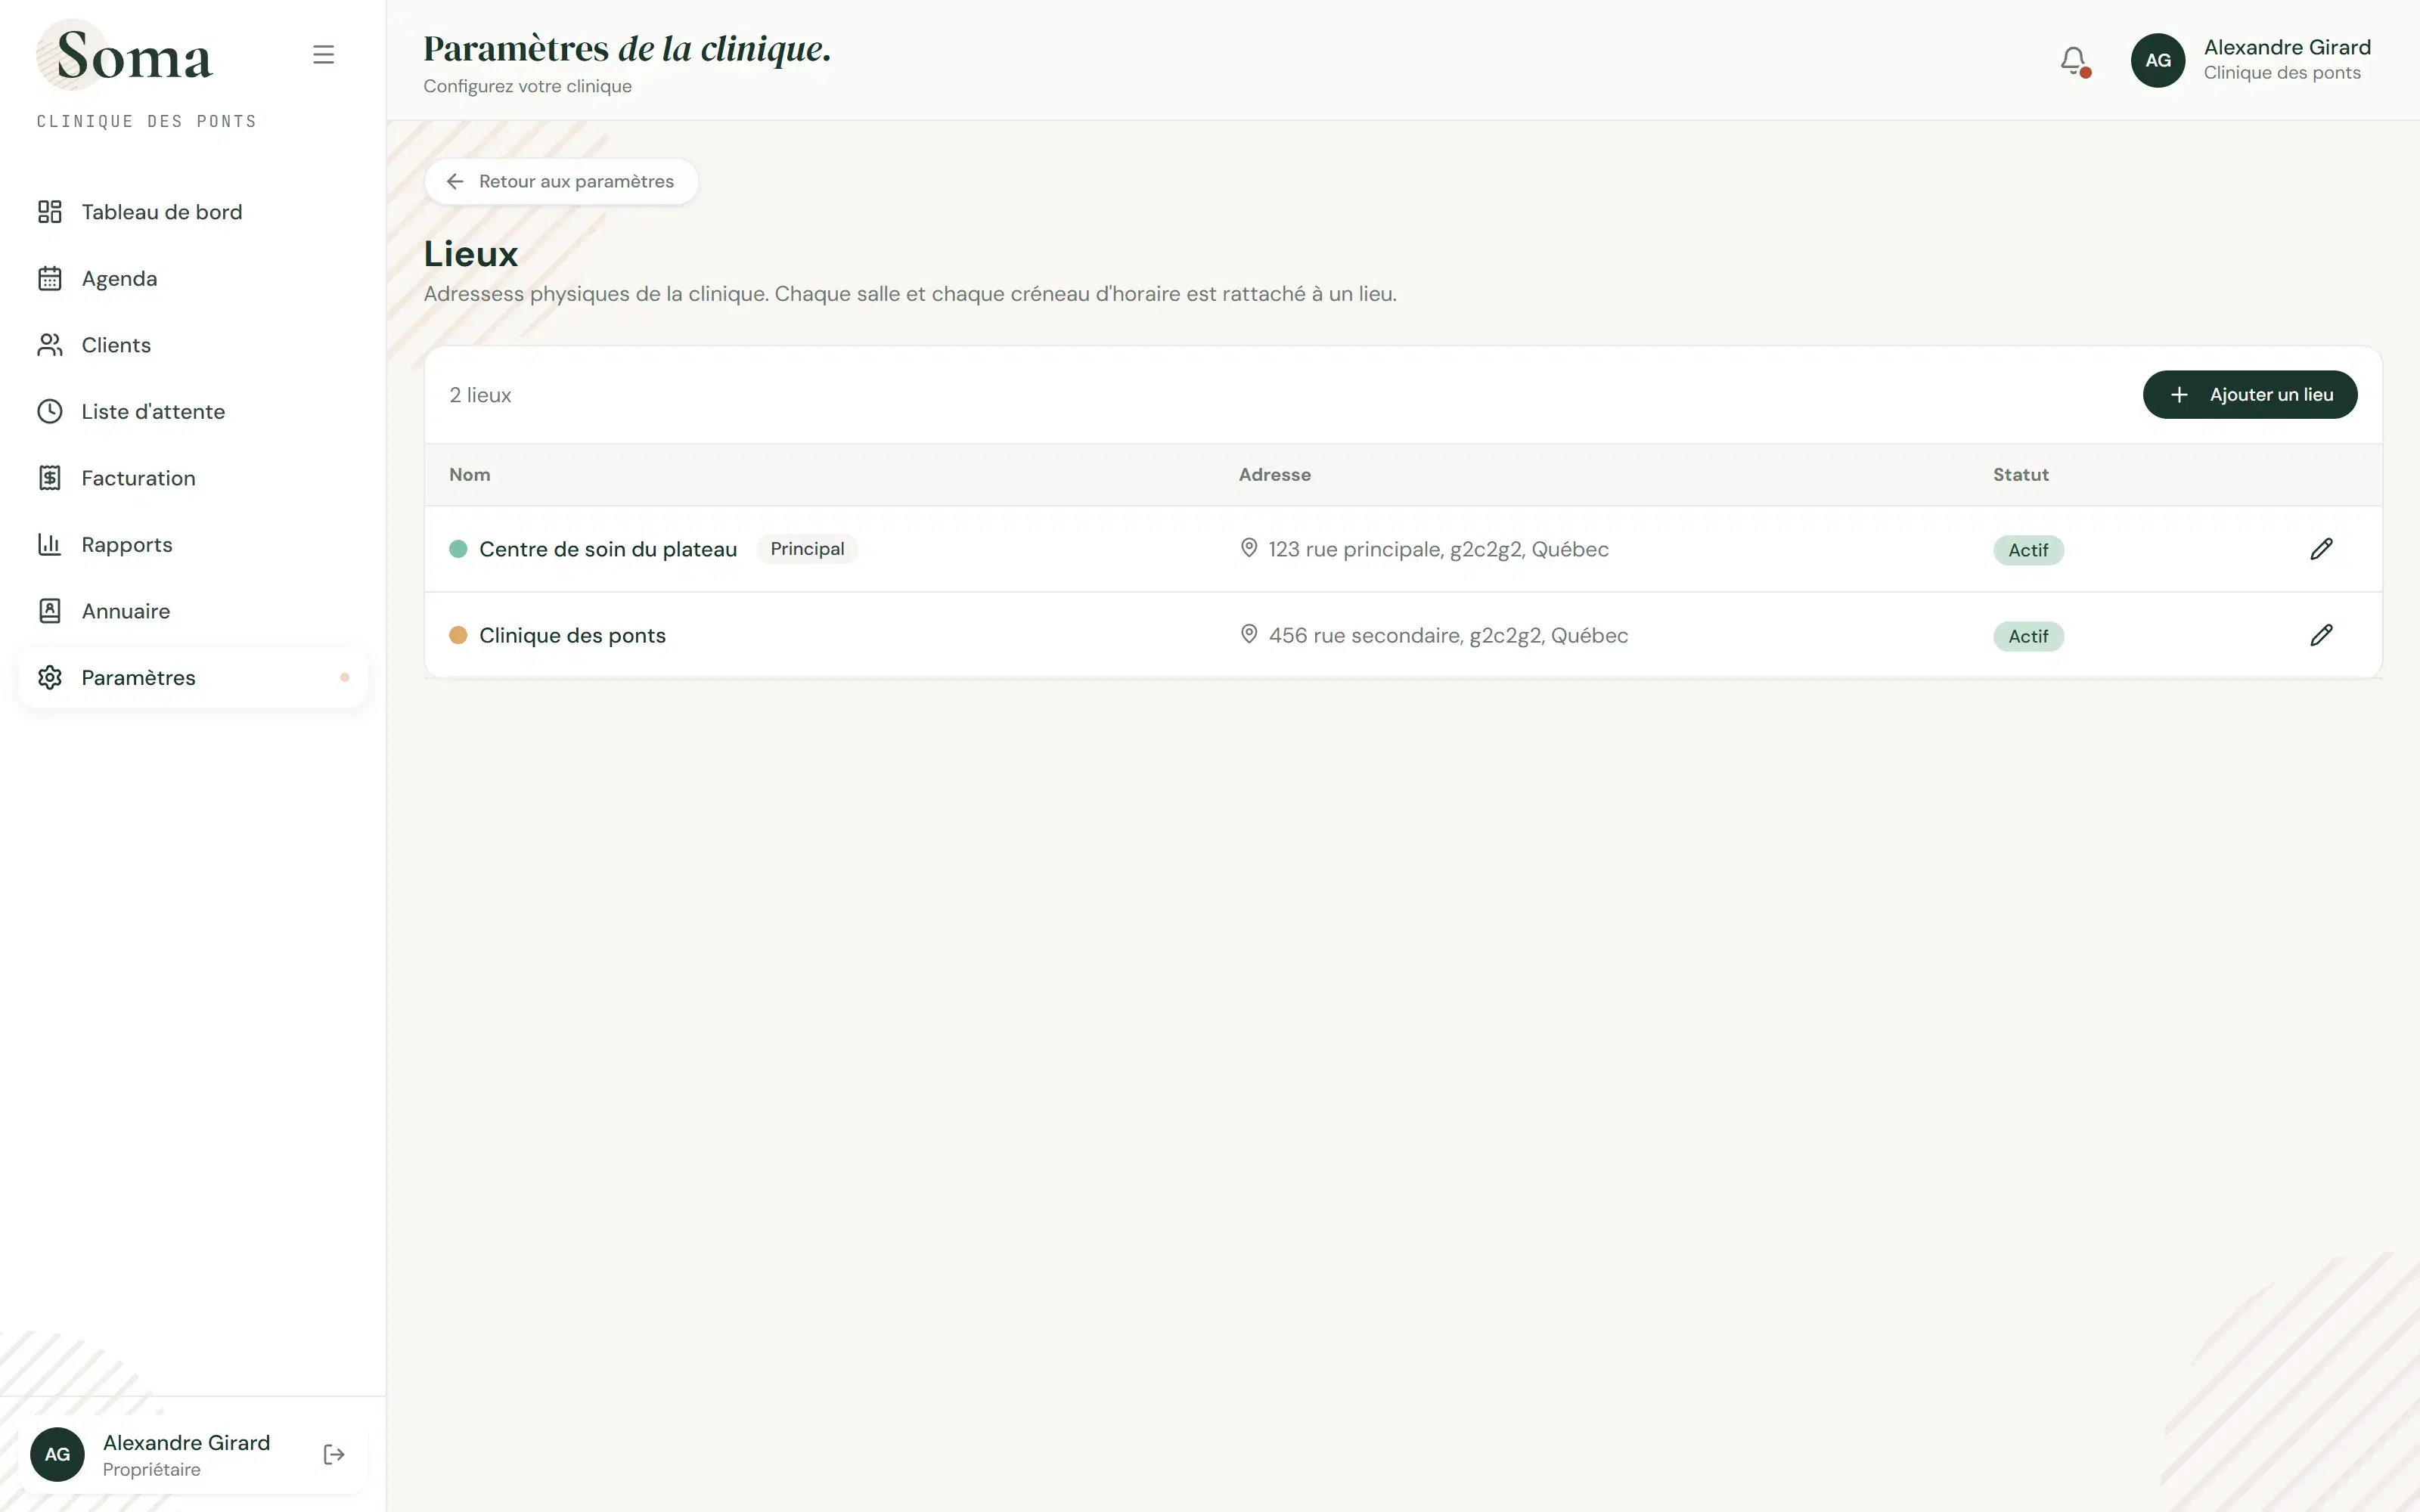Click the Liste d'attente clock icon
The image size is (2420, 1512).
tap(50, 411)
